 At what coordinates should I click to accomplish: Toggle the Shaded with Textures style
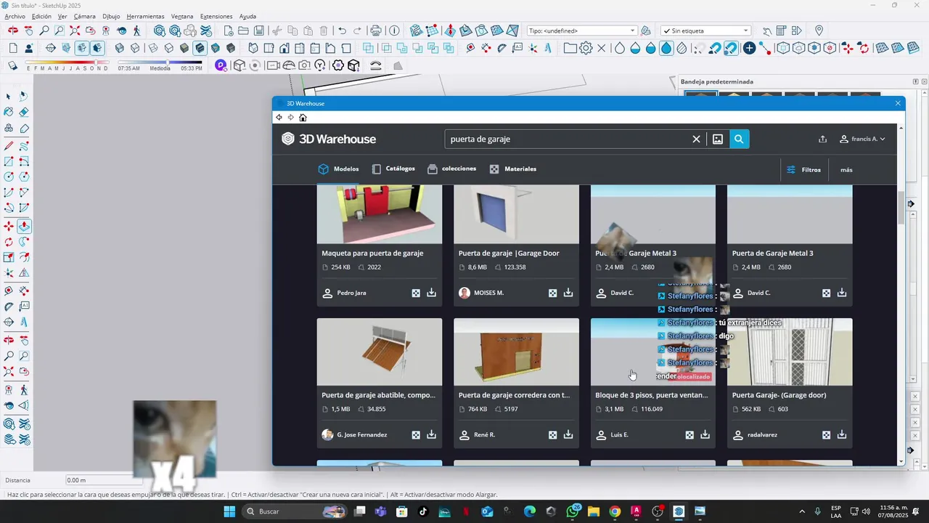(200, 48)
